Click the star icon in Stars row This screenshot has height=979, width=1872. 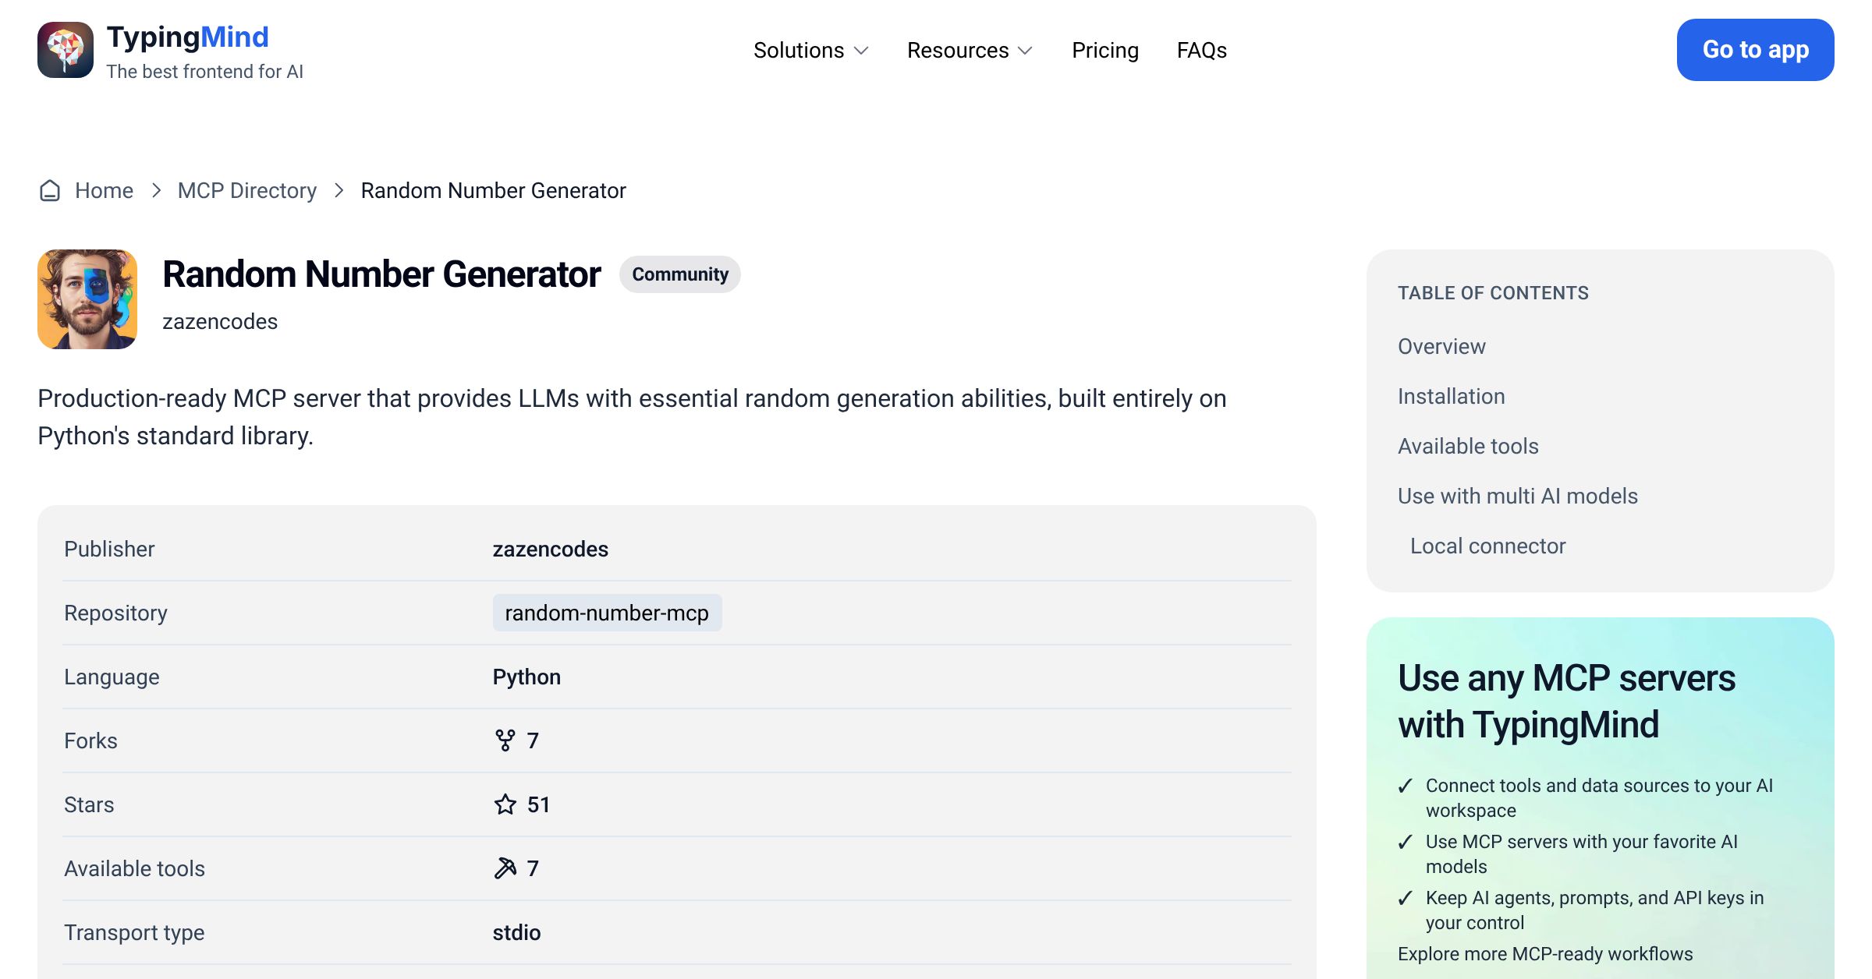pos(505,804)
